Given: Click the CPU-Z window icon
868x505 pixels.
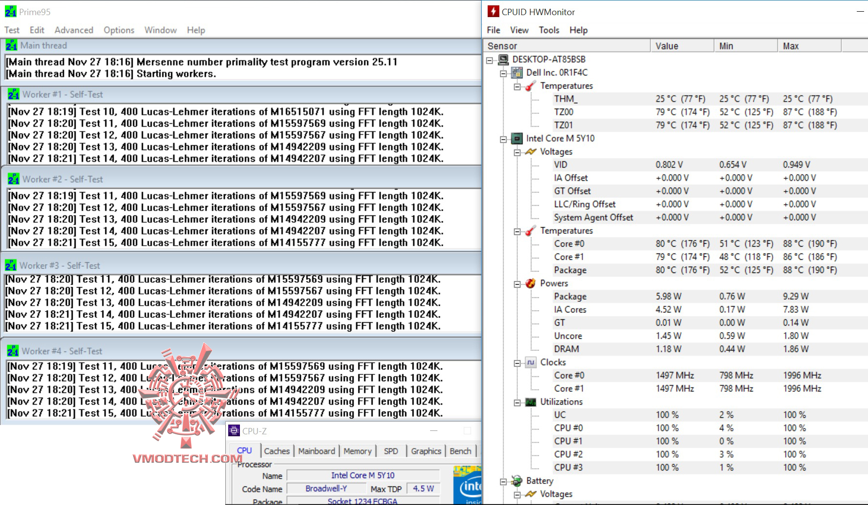Looking at the screenshot, I should point(234,431).
